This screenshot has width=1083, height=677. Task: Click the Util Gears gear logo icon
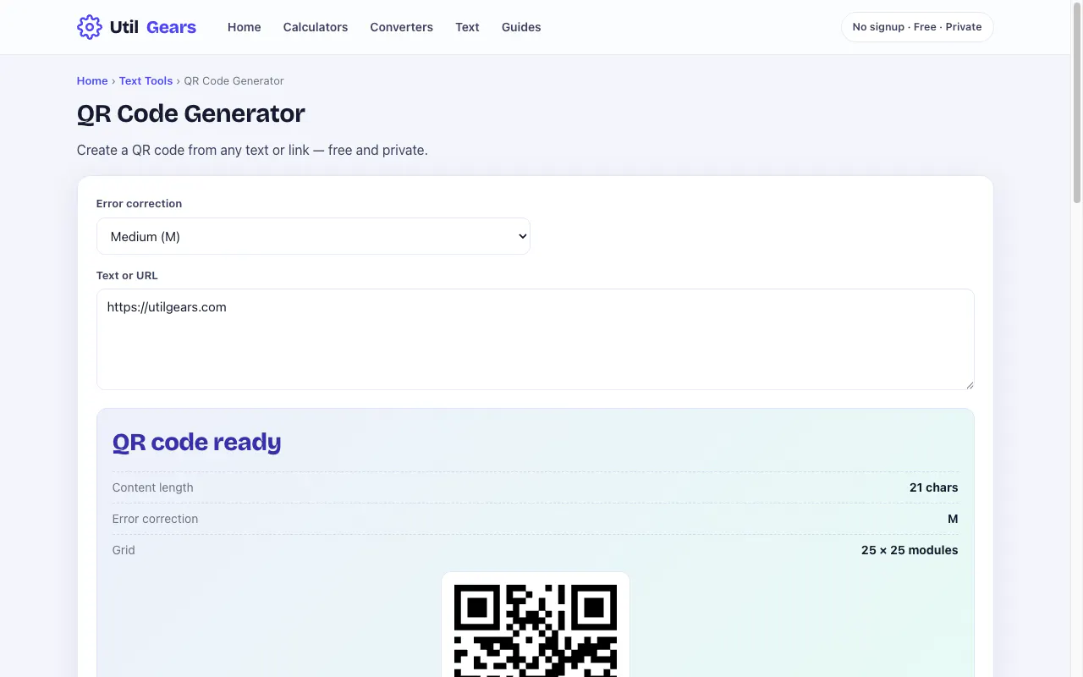pyautogui.click(x=90, y=27)
